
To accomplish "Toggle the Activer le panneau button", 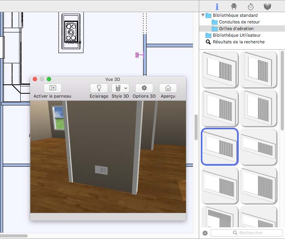I will pos(53,88).
